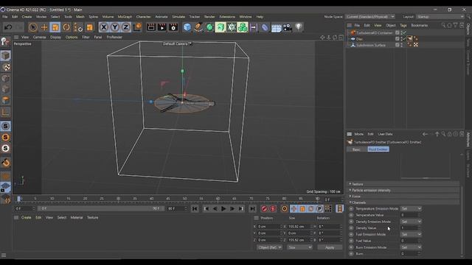Click the Record Active Objects button

(264, 208)
